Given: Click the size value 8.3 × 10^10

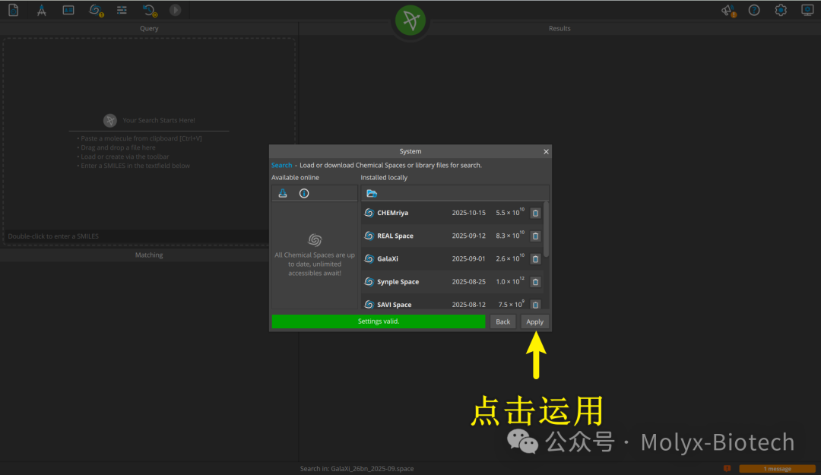Looking at the screenshot, I should pyautogui.click(x=510, y=235).
